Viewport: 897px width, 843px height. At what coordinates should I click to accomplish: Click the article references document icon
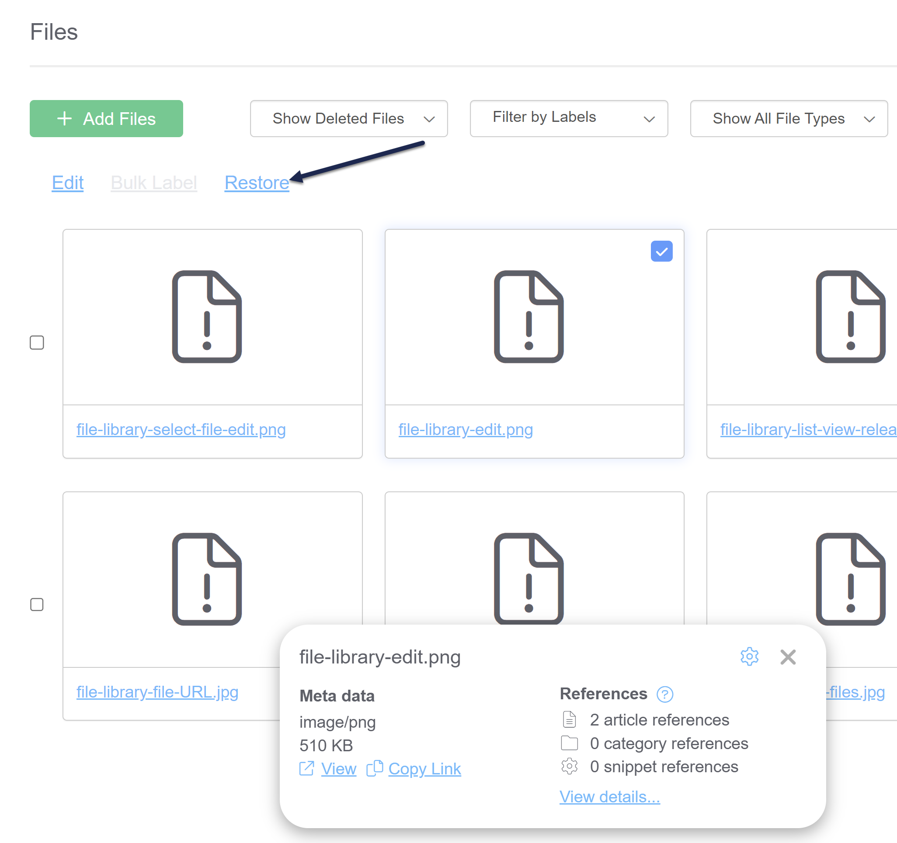tap(570, 719)
